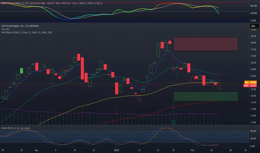This screenshot has height=153, width=260.
Task: Click the 21 date label on time axis
Action: click(158, 150)
